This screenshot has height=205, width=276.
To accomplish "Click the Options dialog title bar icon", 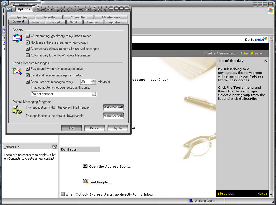I will 9,9.
